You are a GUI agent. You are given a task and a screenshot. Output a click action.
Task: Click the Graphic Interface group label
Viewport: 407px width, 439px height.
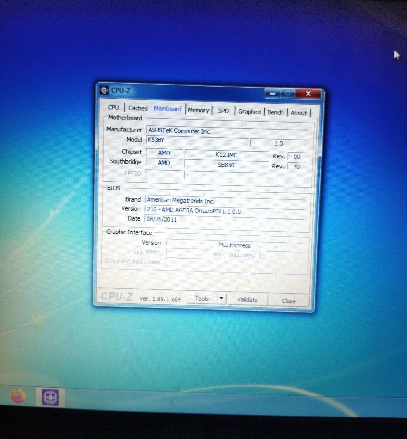pyautogui.click(x=129, y=232)
